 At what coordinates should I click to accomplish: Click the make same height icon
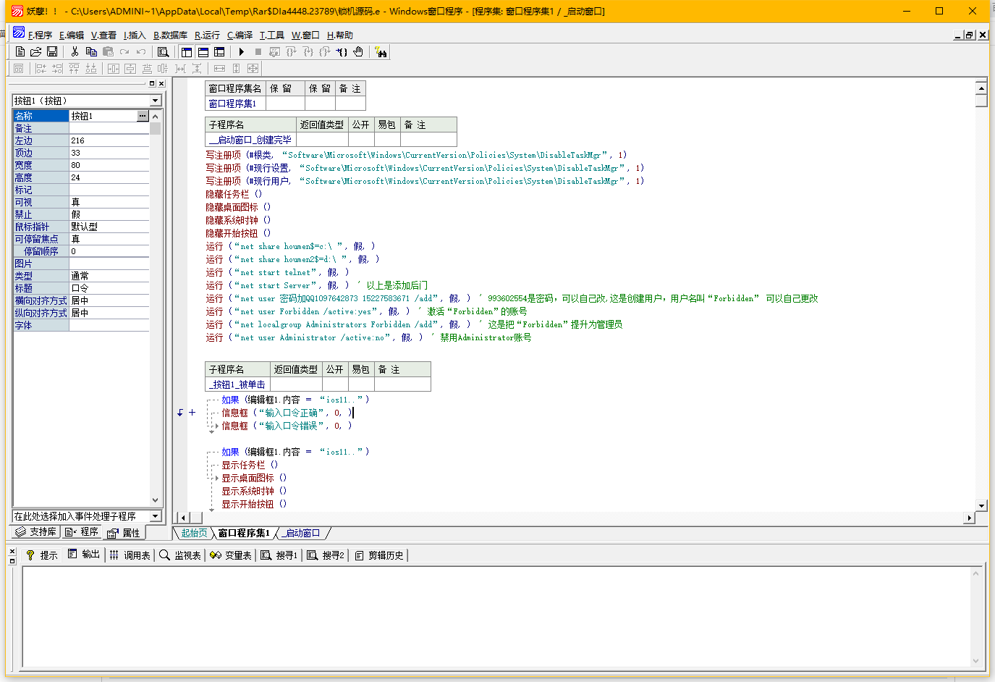coord(236,68)
